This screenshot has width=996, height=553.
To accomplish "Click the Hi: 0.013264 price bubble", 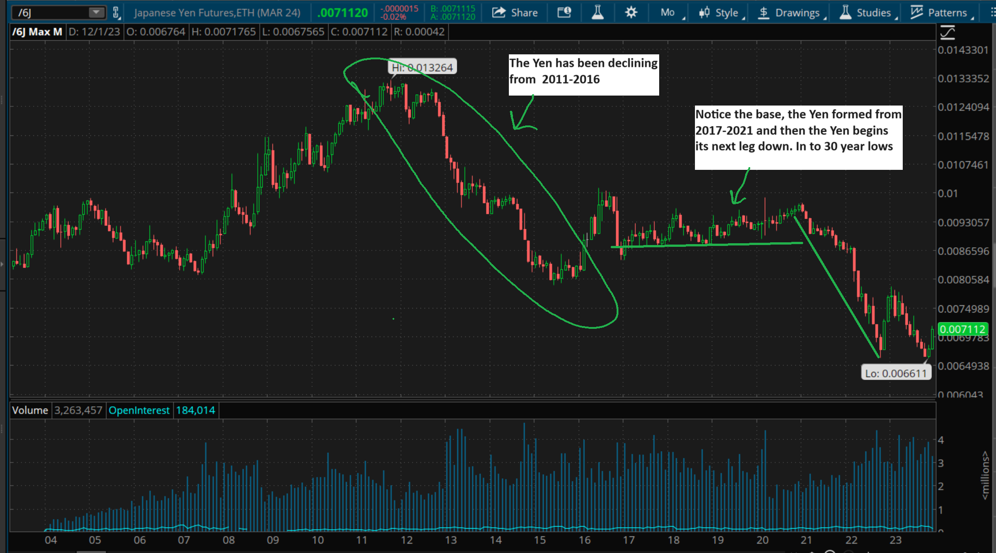I will click(422, 67).
